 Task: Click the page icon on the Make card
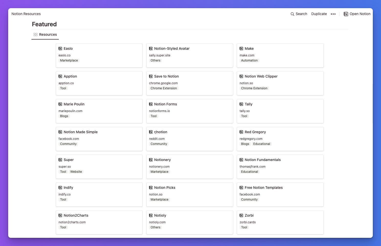click(241, 48)
